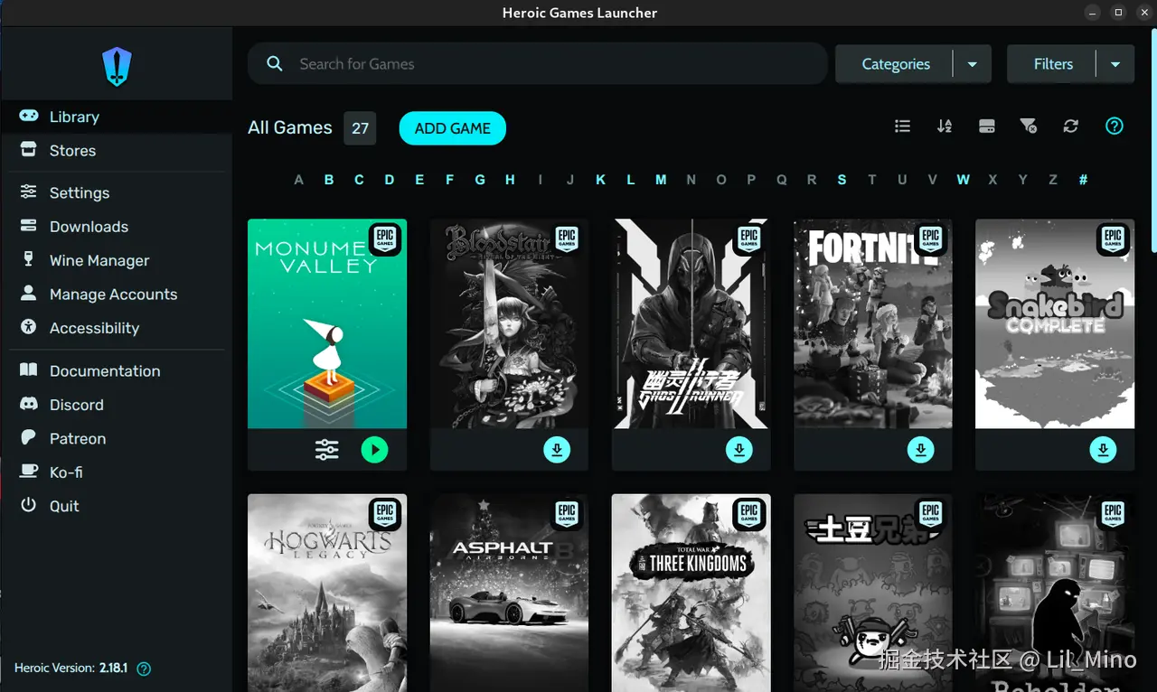Switch library to list view
The image size is (1157, 692).
902,126
